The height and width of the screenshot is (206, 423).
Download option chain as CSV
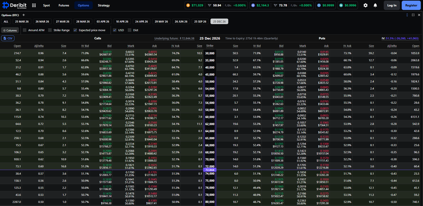[x=8, y=38]
